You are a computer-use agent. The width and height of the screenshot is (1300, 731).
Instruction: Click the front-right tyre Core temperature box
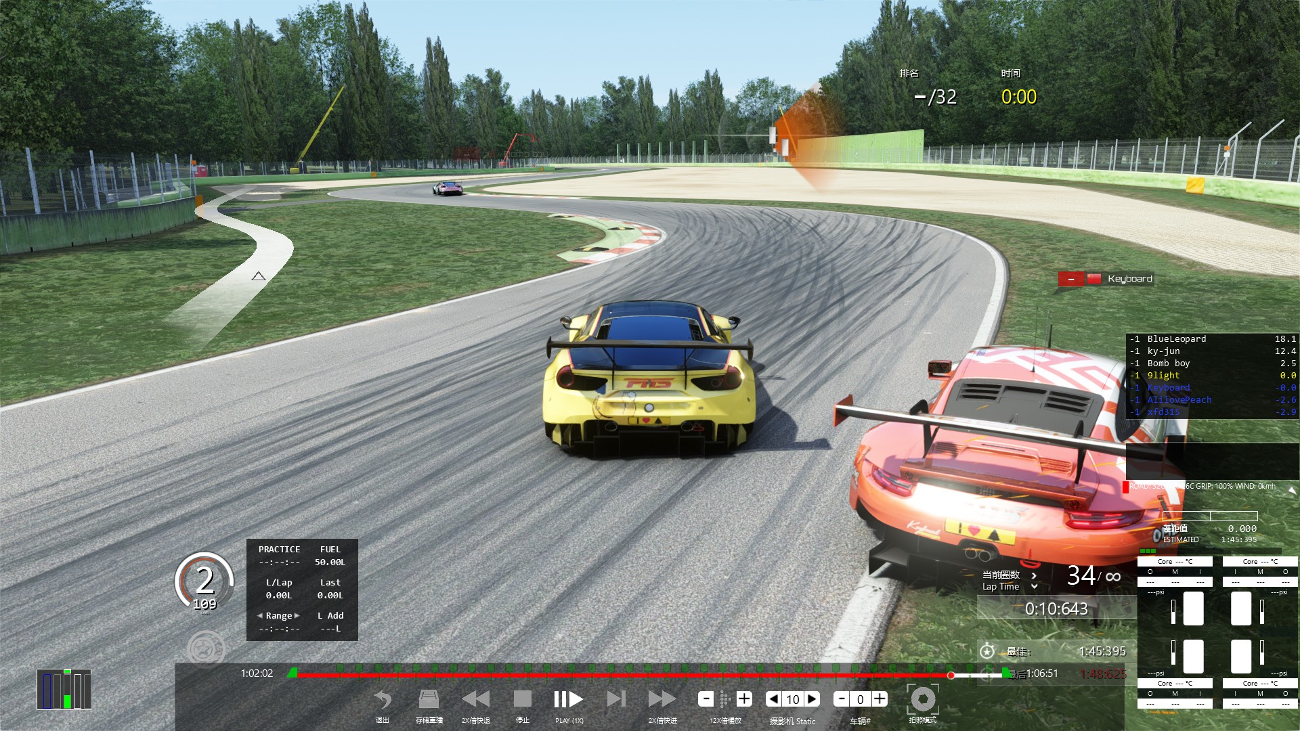click(1260, 561)
